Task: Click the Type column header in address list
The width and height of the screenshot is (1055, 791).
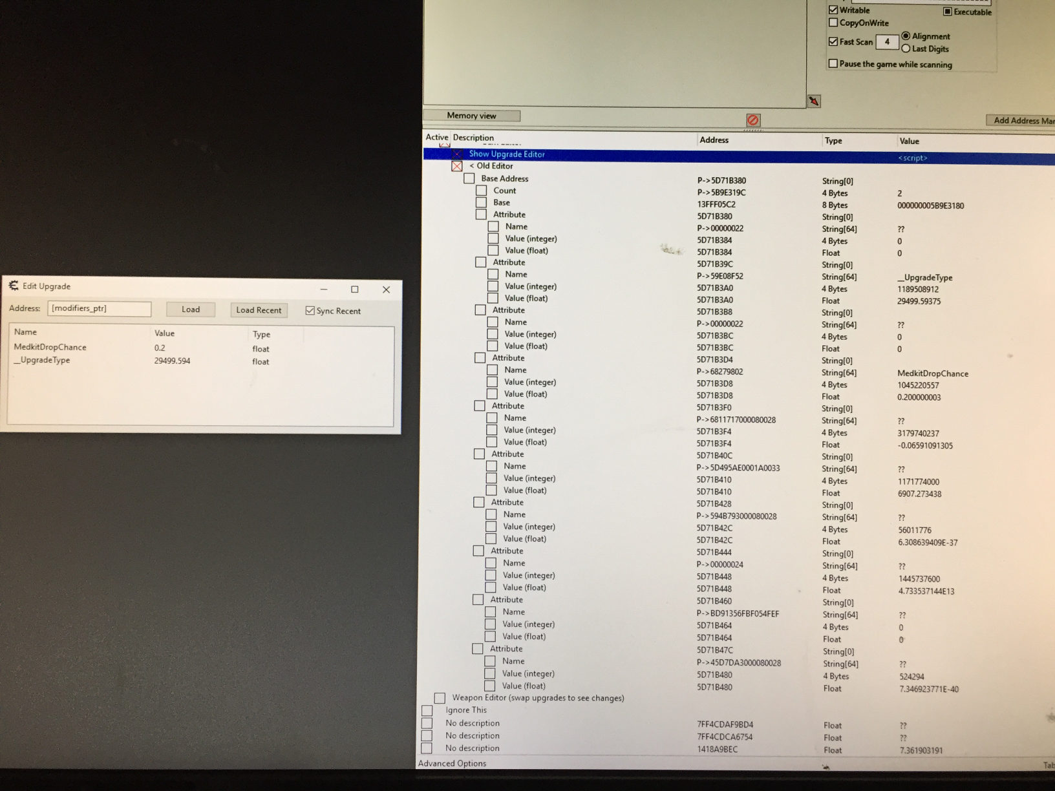Action: tap(833, 140)
